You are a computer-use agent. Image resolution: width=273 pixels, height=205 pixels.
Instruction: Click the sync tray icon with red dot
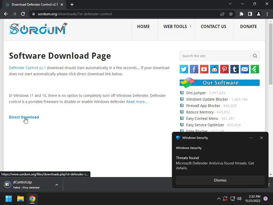[x=225, y=199]
